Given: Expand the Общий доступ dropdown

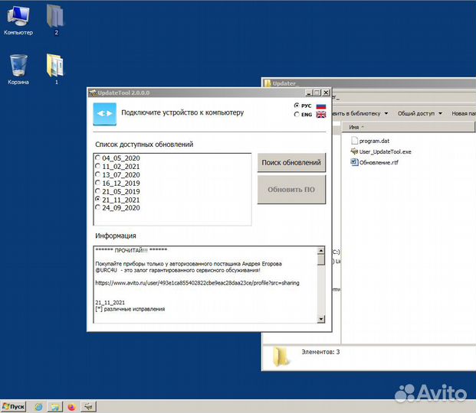Looking at the screenshot, I should [x=419, y=113].
